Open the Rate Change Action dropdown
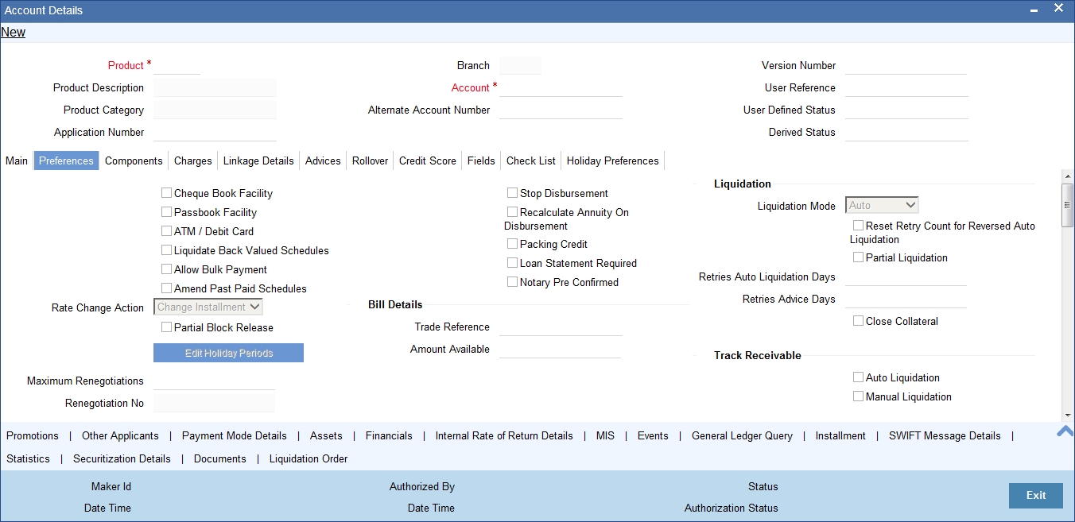 coord(208,307)
